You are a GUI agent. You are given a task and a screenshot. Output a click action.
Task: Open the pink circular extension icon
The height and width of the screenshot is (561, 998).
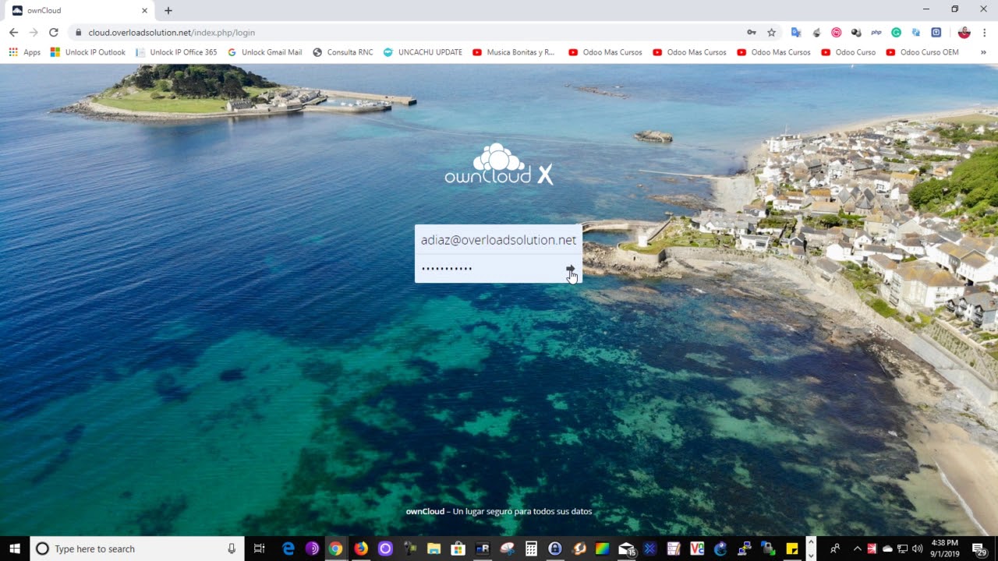[837, 33]
